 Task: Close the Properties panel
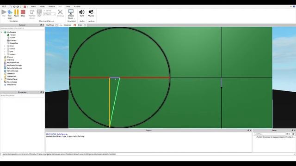coord(43,92)
